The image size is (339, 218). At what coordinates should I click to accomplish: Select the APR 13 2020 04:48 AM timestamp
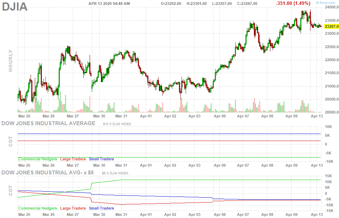[109, 4]
